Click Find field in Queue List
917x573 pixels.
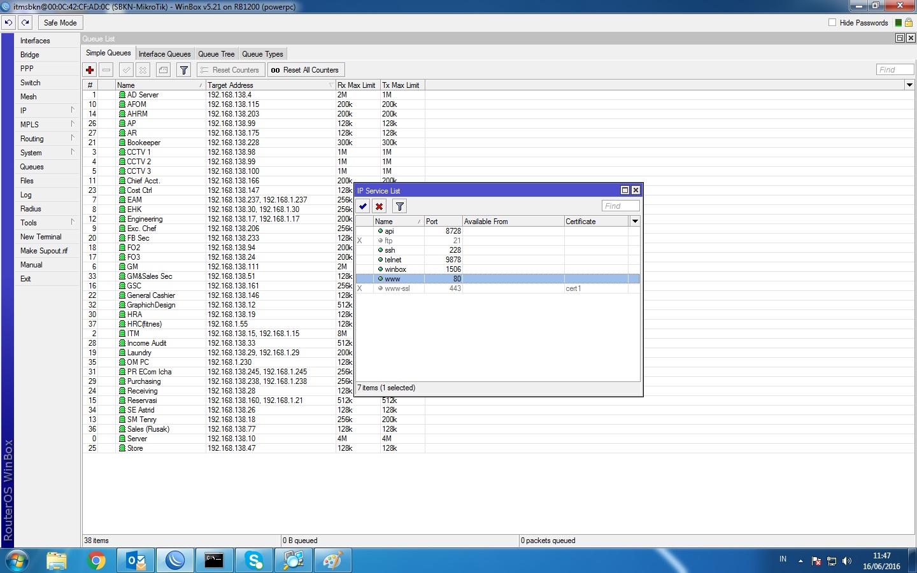click(x=895, y=70)
